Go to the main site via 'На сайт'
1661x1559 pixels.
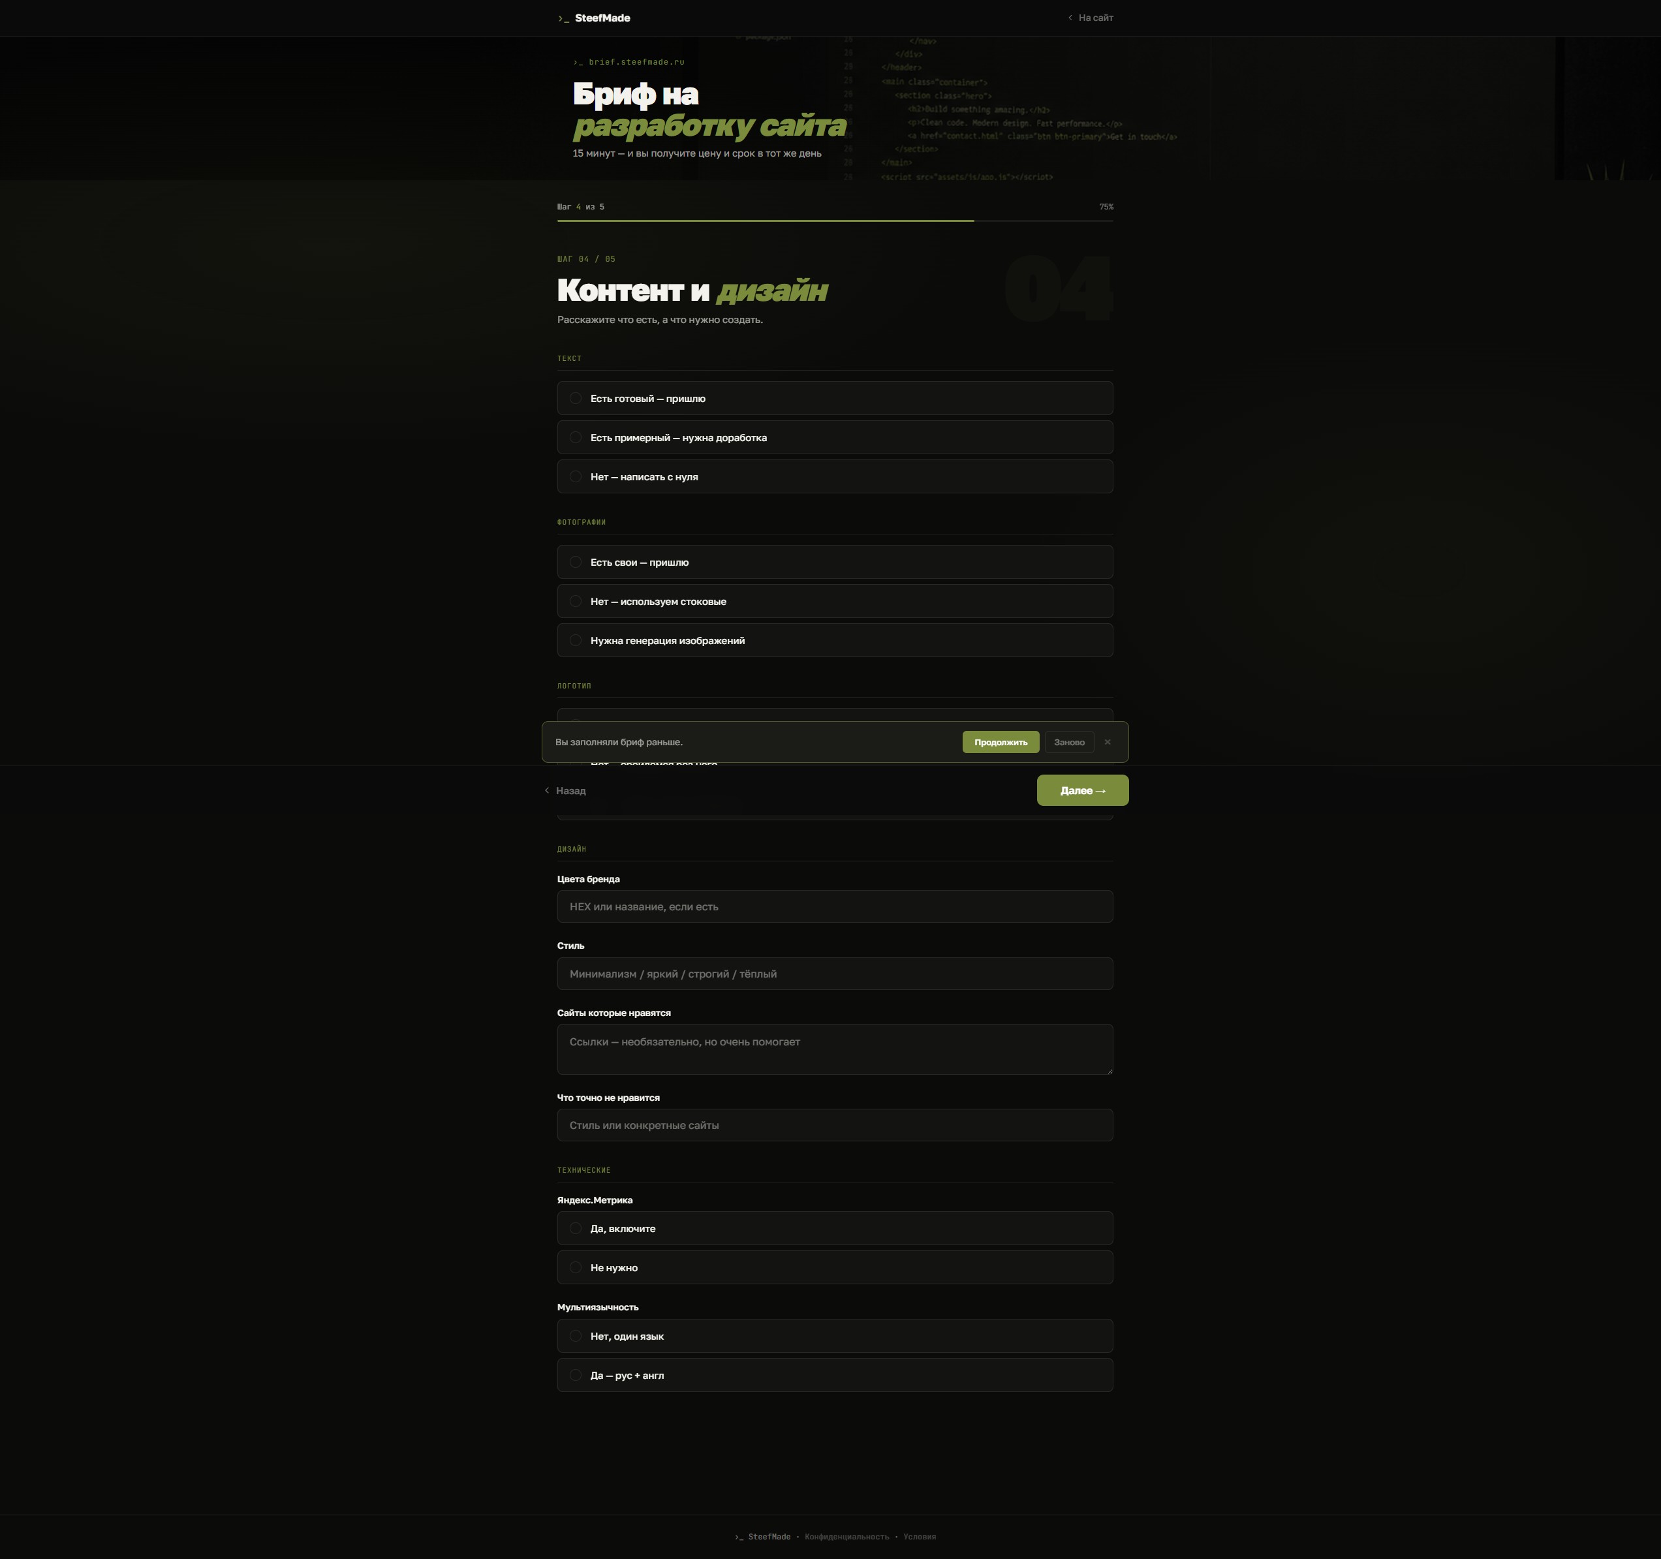tap(1091, 18)
